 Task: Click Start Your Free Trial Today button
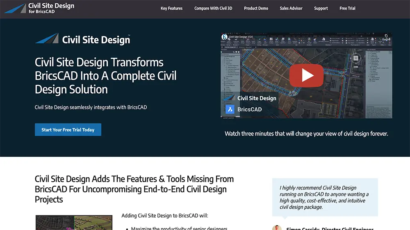coord(68,130)
